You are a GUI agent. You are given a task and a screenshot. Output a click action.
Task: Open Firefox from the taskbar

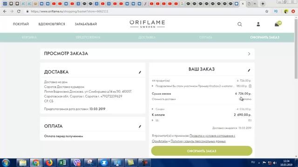point(49,163)
